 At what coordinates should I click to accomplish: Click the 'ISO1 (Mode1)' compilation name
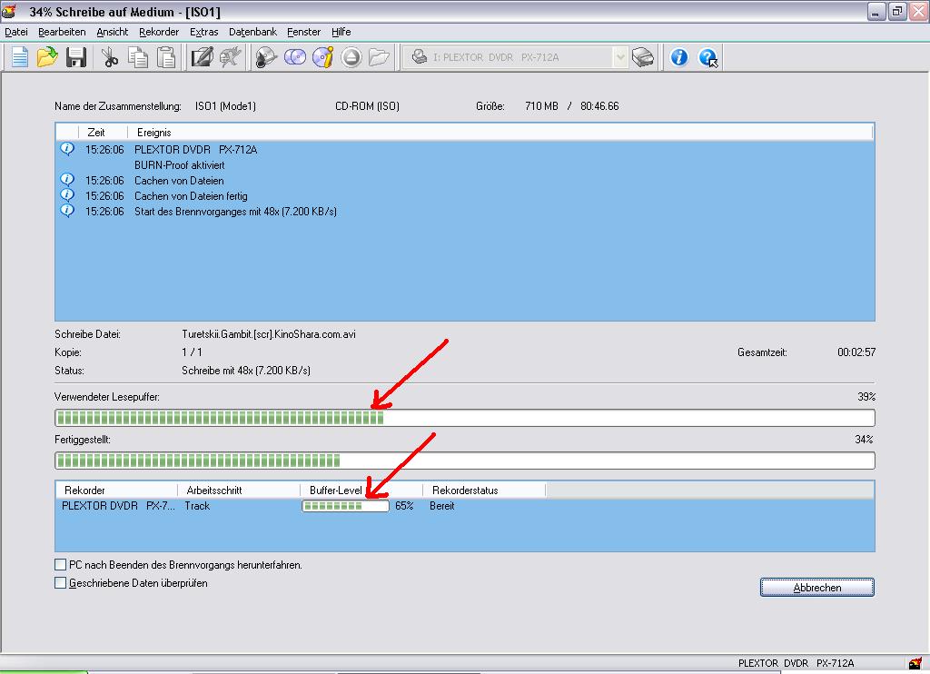point(225,105)
